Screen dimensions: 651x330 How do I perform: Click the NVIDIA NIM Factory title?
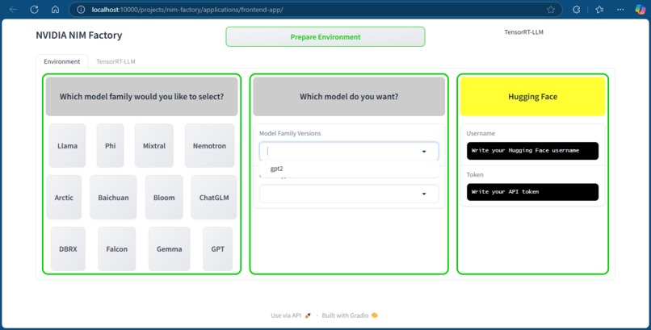(79, 36)
